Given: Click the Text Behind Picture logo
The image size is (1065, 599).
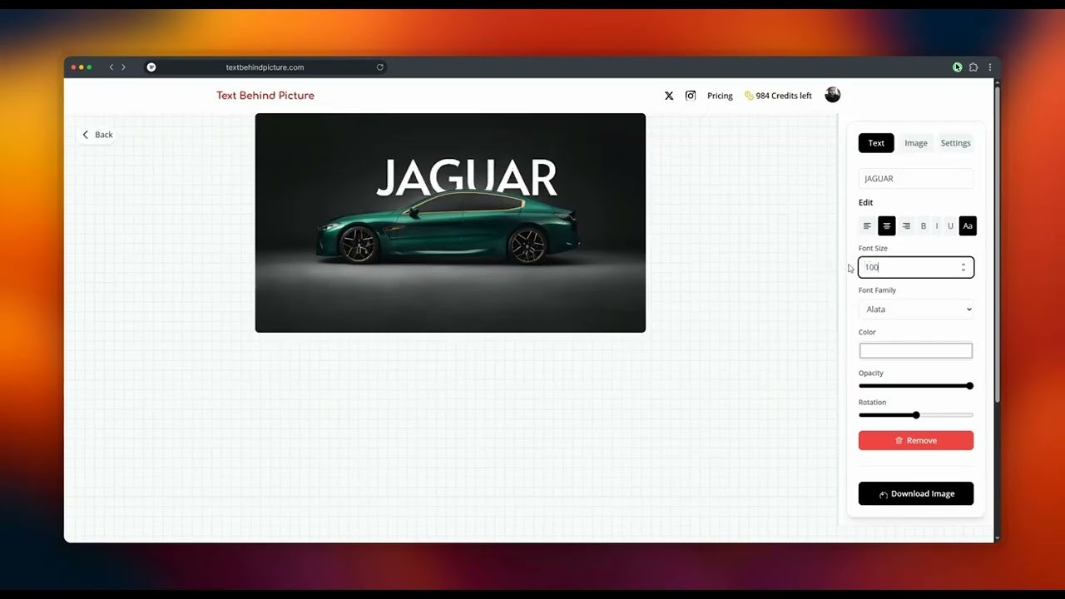Looking at the screenshot, I should 265,96.
